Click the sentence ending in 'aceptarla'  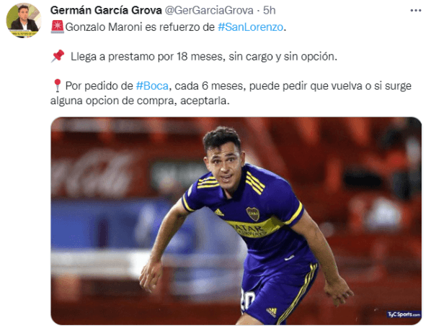231,93
